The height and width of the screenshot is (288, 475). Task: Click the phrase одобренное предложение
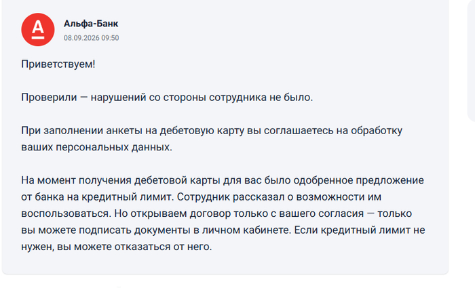[359, 180]
